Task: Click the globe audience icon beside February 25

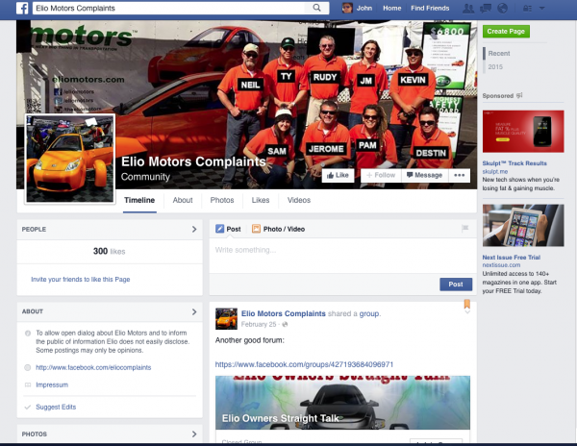Action: pyautogui.click(x=285, y=324)
